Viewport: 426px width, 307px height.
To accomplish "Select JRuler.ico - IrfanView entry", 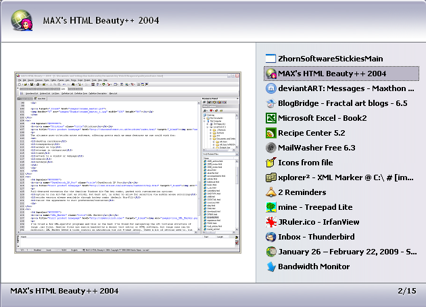I will tap(318, 222).
